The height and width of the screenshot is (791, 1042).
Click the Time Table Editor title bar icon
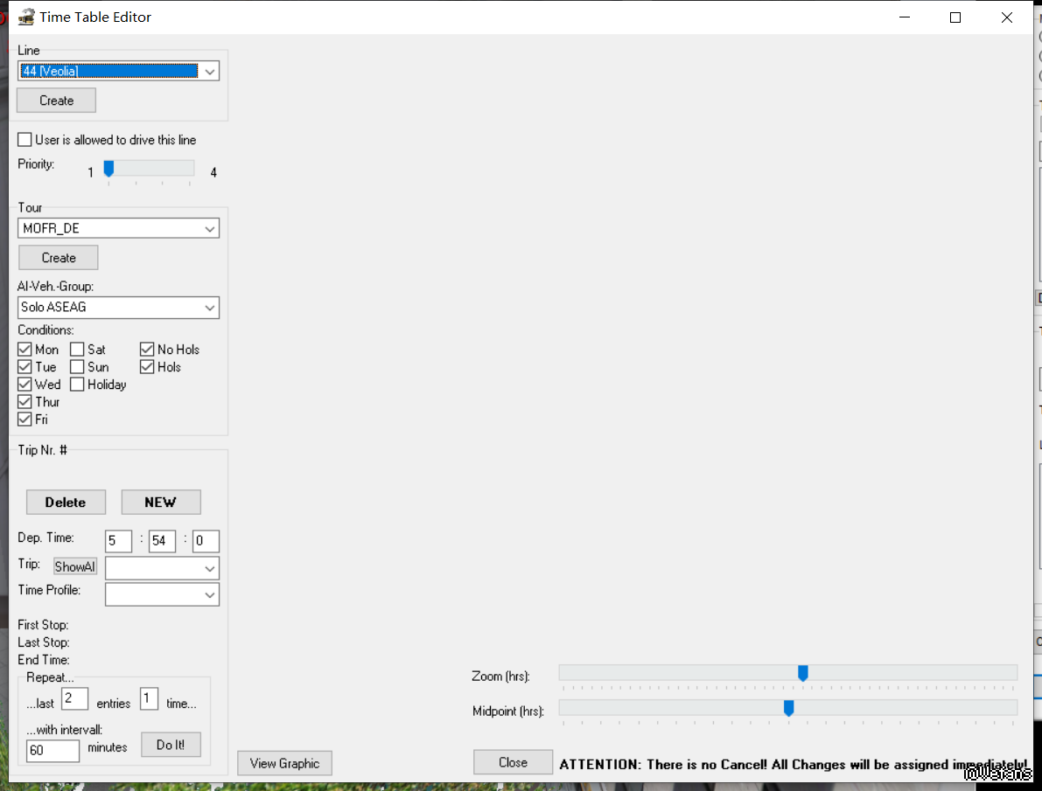(26, 17)
